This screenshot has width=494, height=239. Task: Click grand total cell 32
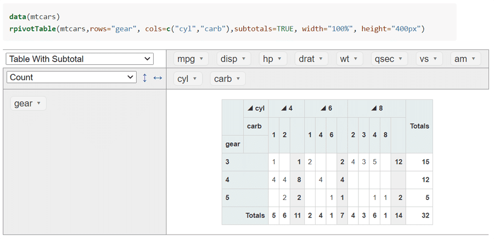click(419, 216)
